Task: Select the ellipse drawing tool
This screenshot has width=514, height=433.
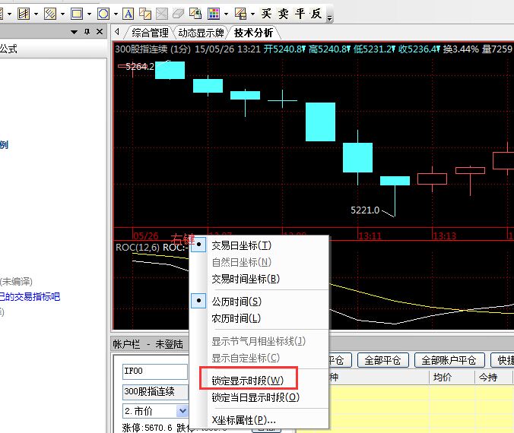Action: [x=103, y=14]
